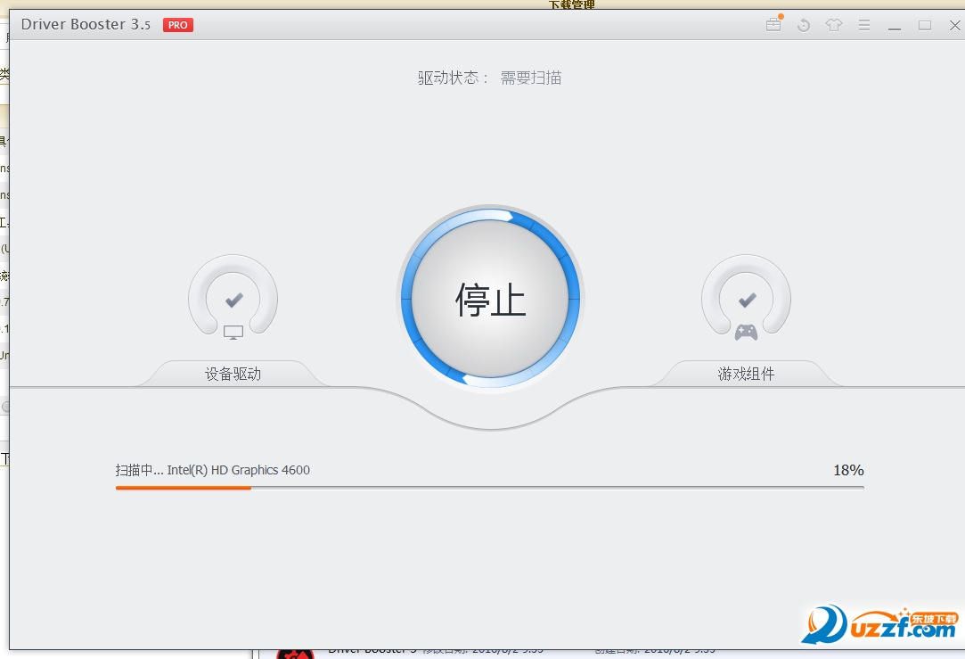Open the skin shirt icon

834,25
